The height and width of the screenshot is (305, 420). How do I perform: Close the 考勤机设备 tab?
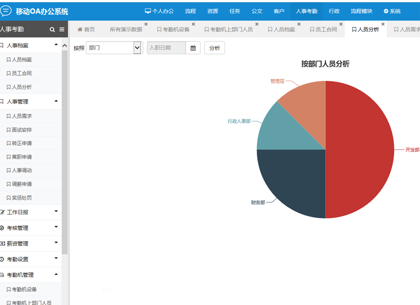click(193, 24)
